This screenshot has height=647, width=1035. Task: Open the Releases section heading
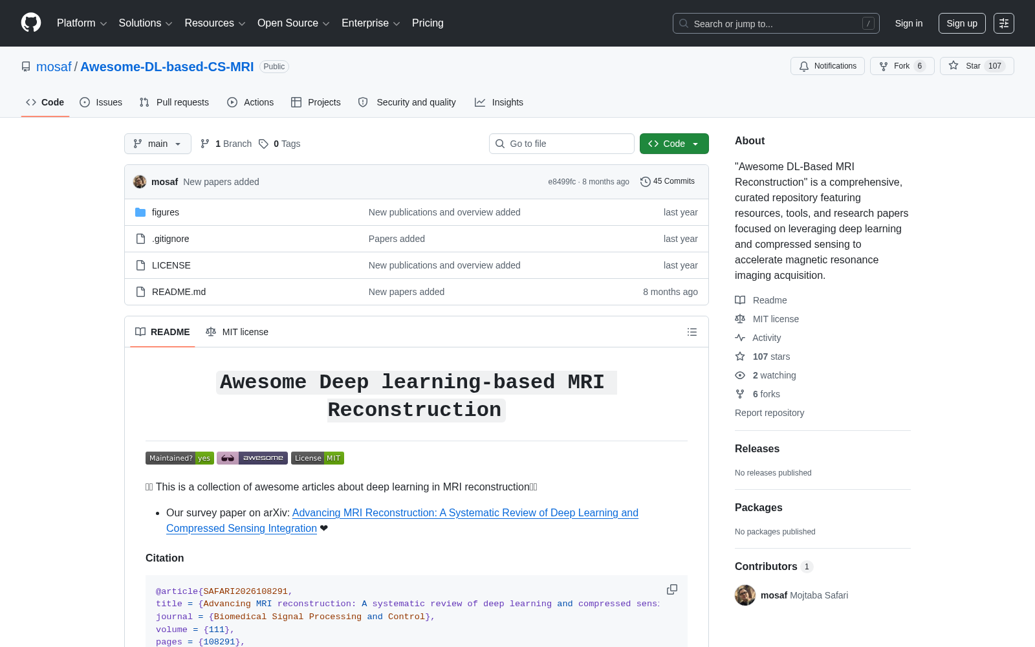pyautogui.click(x=757, y=449)
